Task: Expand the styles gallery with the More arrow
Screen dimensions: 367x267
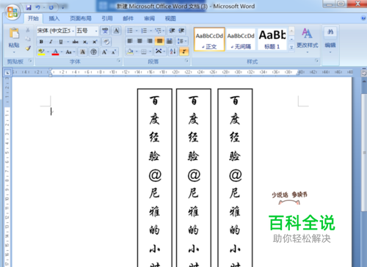Action: pyautogui.click(x=291, y=47)
